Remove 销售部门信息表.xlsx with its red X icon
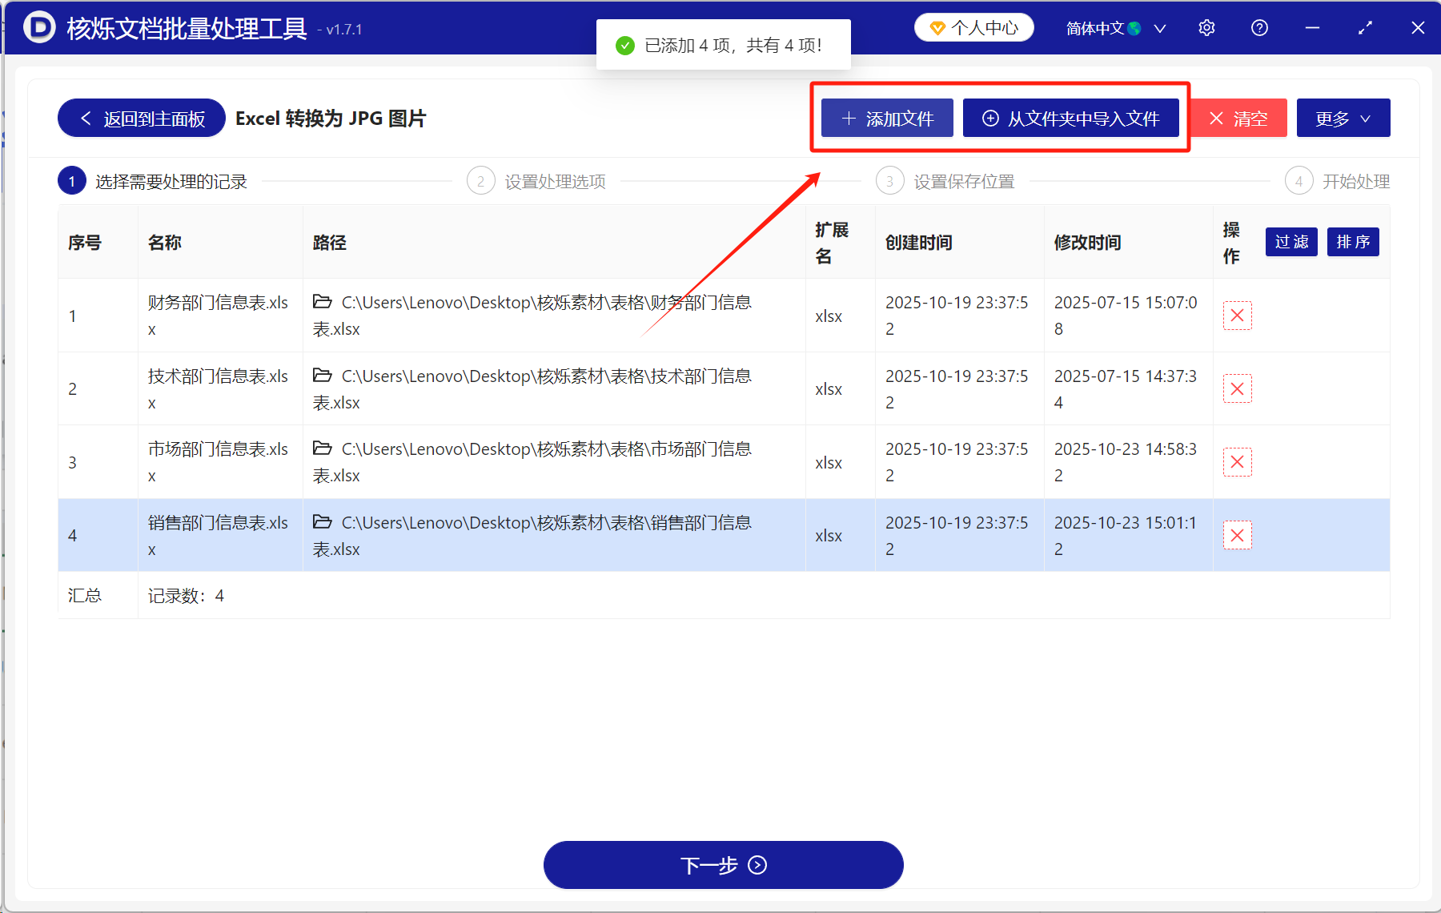Image resolution: width=1441 pixels, height=913 pixels. (x=1237, y=535)
